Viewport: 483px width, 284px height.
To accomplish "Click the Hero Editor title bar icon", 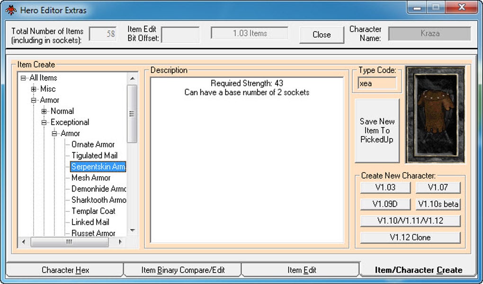I will point(11,10).
